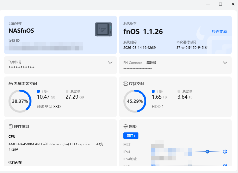Click the 4 线程 thread count
The height and width of the screenshot is (173, 238).
(13, 150)
